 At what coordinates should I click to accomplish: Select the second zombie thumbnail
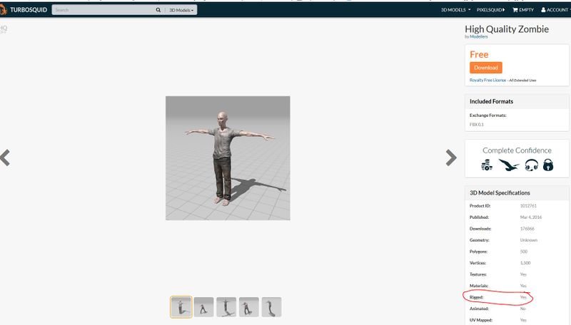click(203, 307)
